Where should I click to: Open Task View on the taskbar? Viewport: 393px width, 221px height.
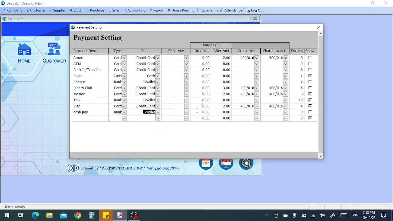(21, 215)
